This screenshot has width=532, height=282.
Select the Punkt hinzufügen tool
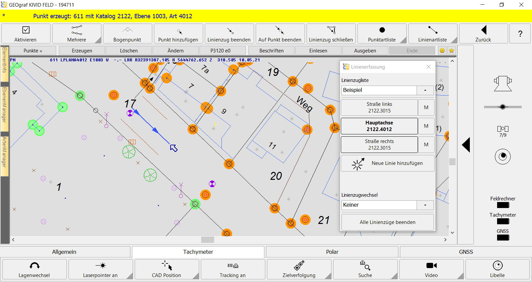coord(178,34)
